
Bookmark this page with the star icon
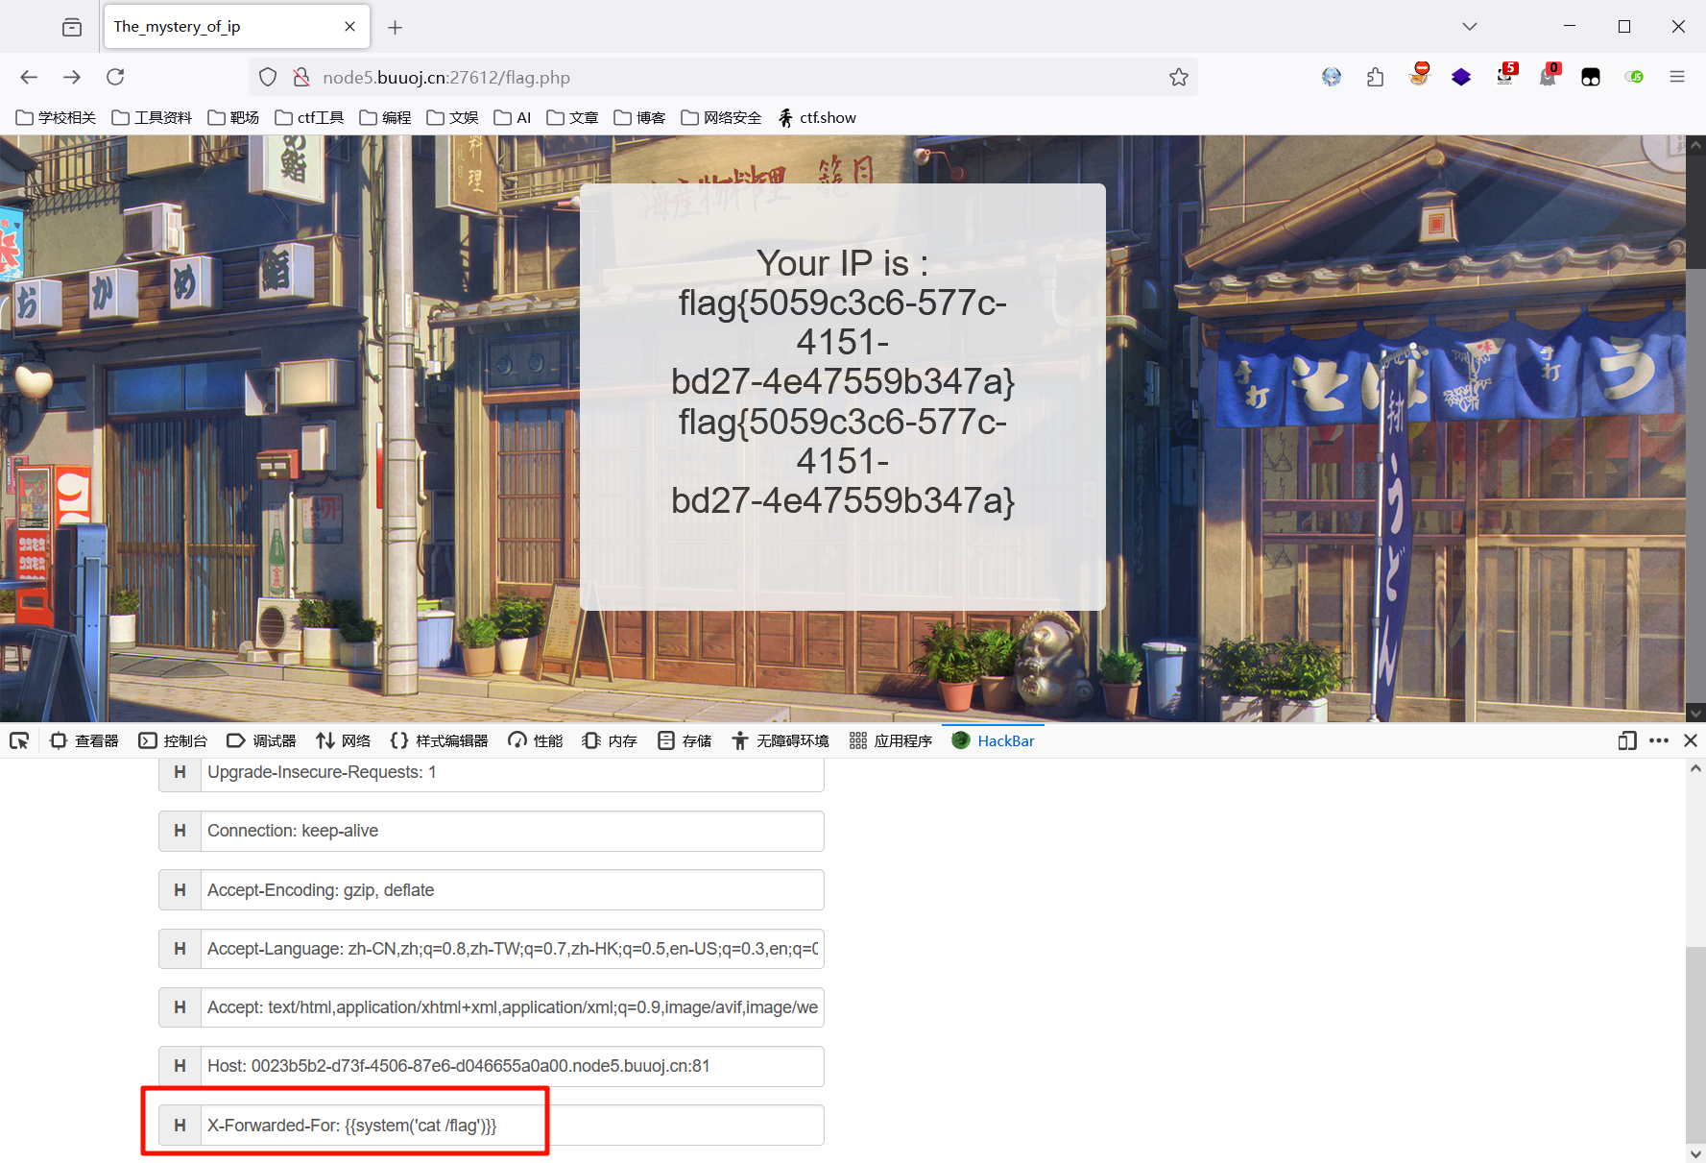click(1179, 77)
